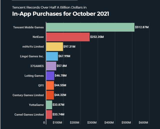This screenshot has height=129, width=160.
Task: Click the Leiting Games label
Action: pos(34,76)
